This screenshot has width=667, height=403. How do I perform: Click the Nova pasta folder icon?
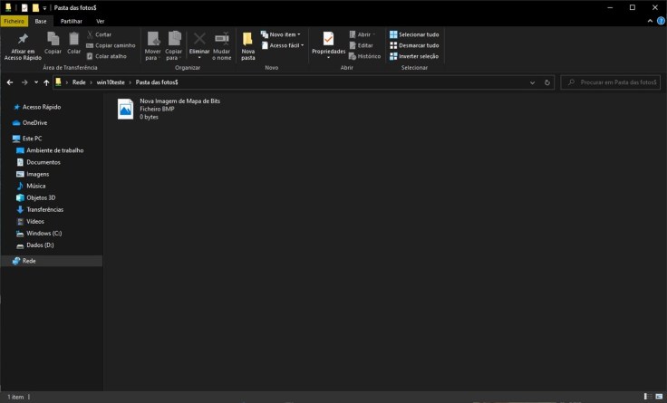point(248,39)
